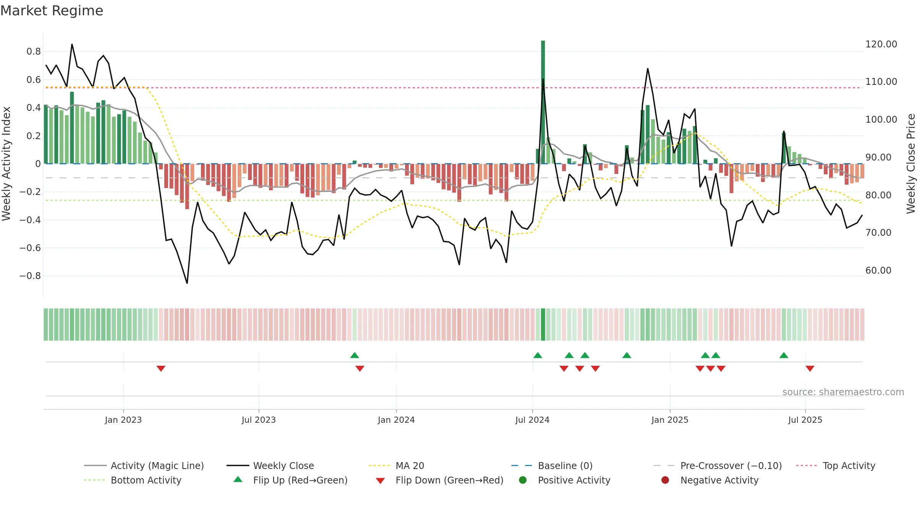Click the Jan 2024 axis label
This screenshot has width=917, height=516.
(396, 420)
